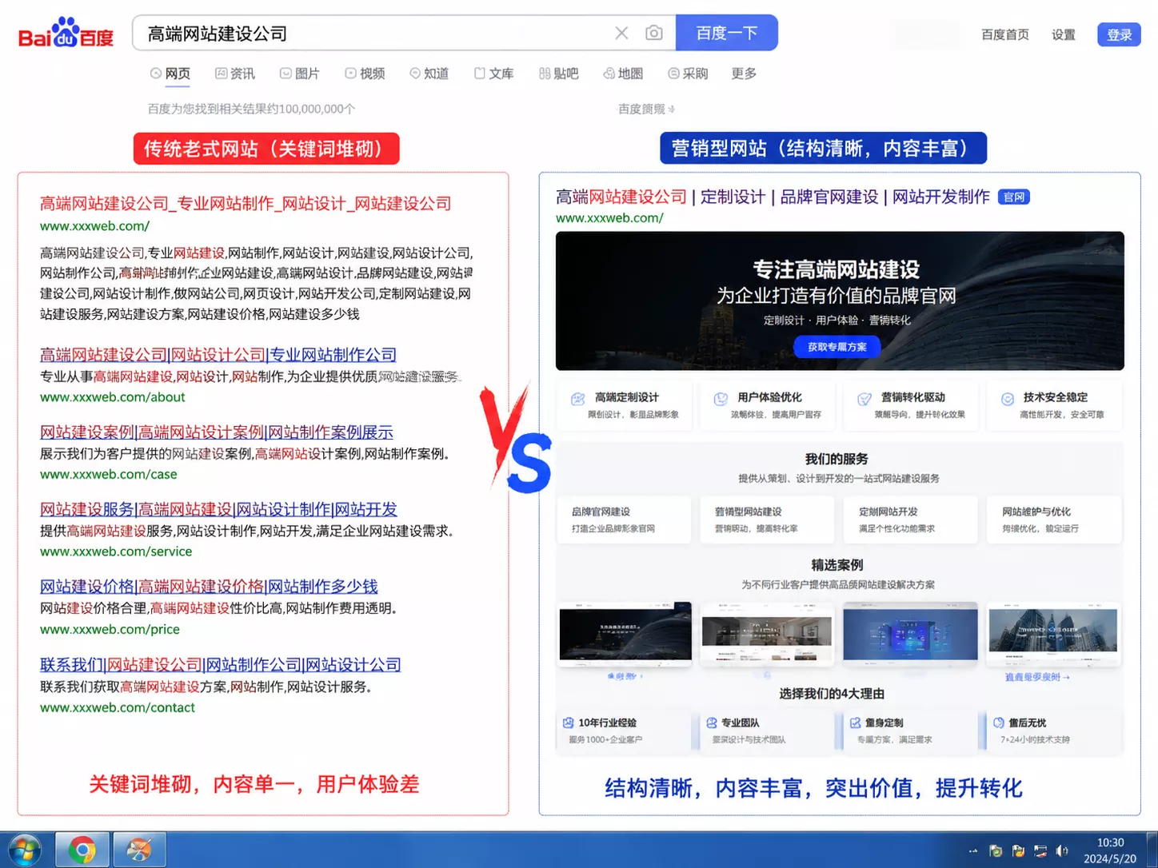
Task: Open the 品牌官网建设 service card
Action: pos(624,520)
